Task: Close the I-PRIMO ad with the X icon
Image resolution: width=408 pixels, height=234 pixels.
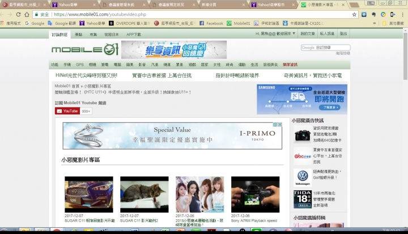Action: (x=280, y=125)
